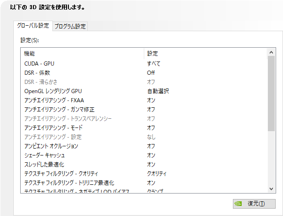The image size is (283, 216).
Task: Click the 復元 restore button
Action: [x=254, y=204]
